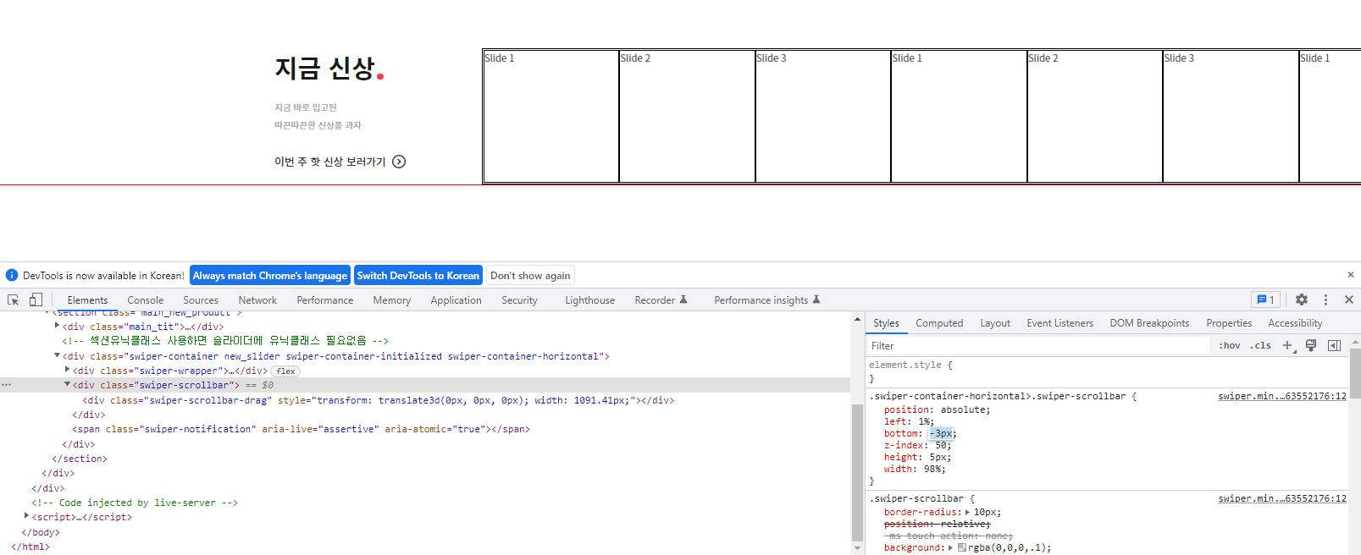Show the Event Listeners tab
Viewport: 1361px width, 555px height.
coord(1059,323)
